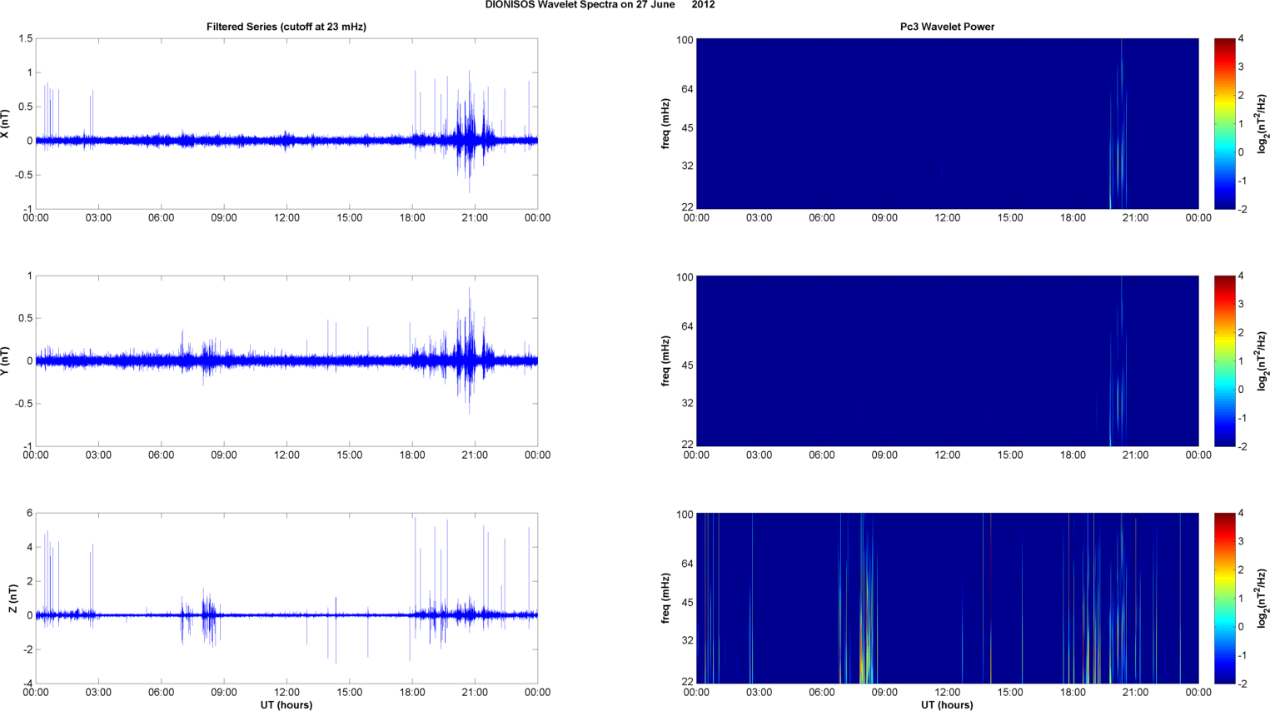
Task: Click the 21:00 tick under the X time series
Action: click(475, 217)
